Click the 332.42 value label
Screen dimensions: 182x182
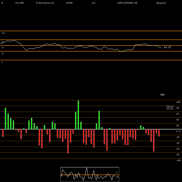click(x=170, y=107)
